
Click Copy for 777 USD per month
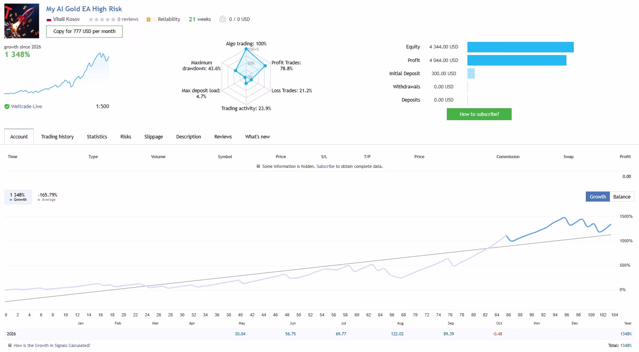click(x=84, y=31)
